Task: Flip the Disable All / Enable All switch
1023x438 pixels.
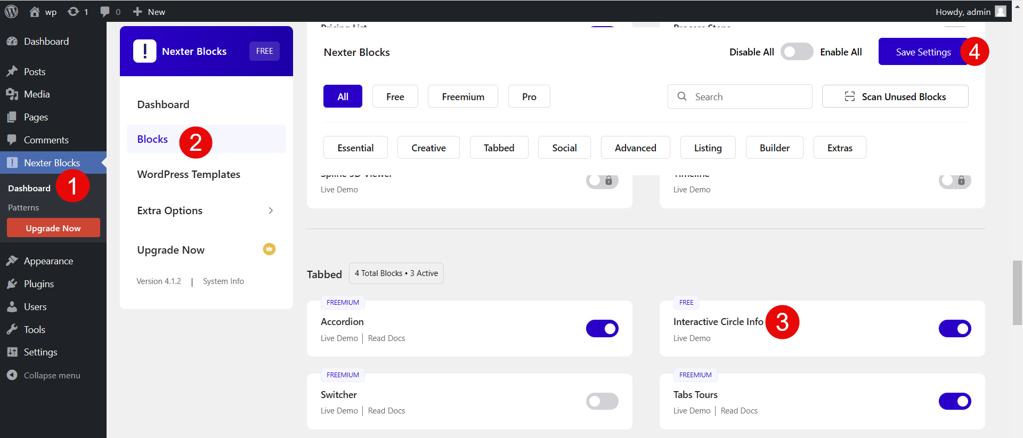Action: click(x=797, y=52)
